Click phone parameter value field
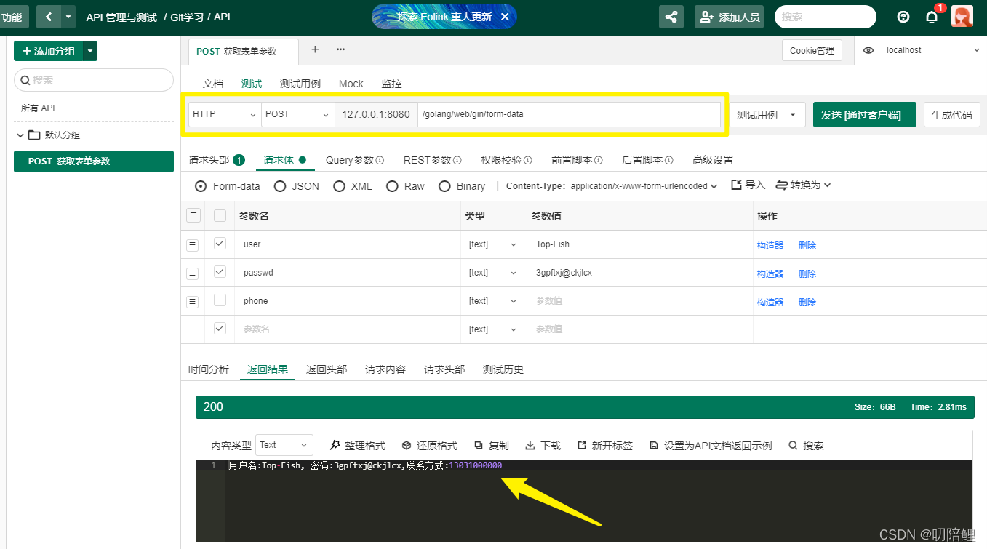 click(x=640, y=301)
